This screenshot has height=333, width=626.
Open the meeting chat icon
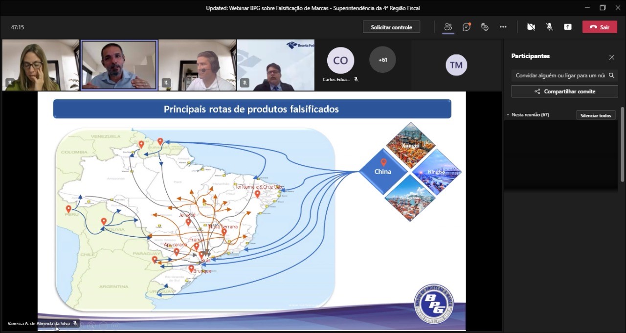466,27
